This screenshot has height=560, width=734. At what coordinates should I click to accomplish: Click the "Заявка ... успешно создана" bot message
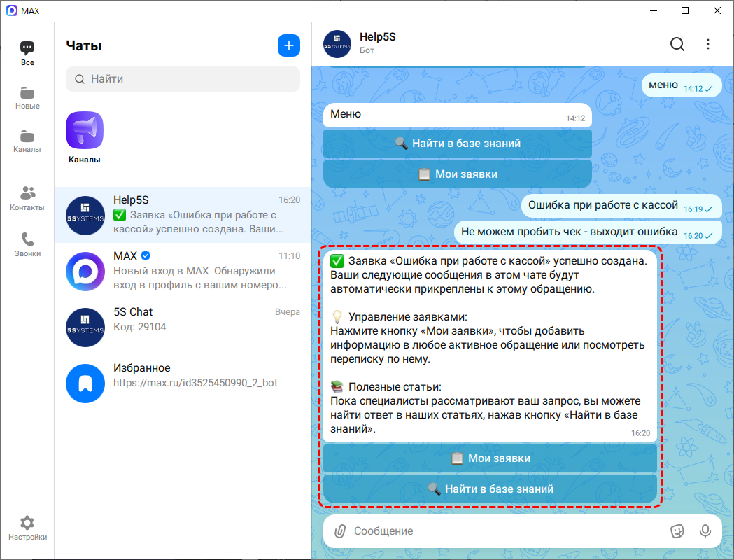[490, 347]
